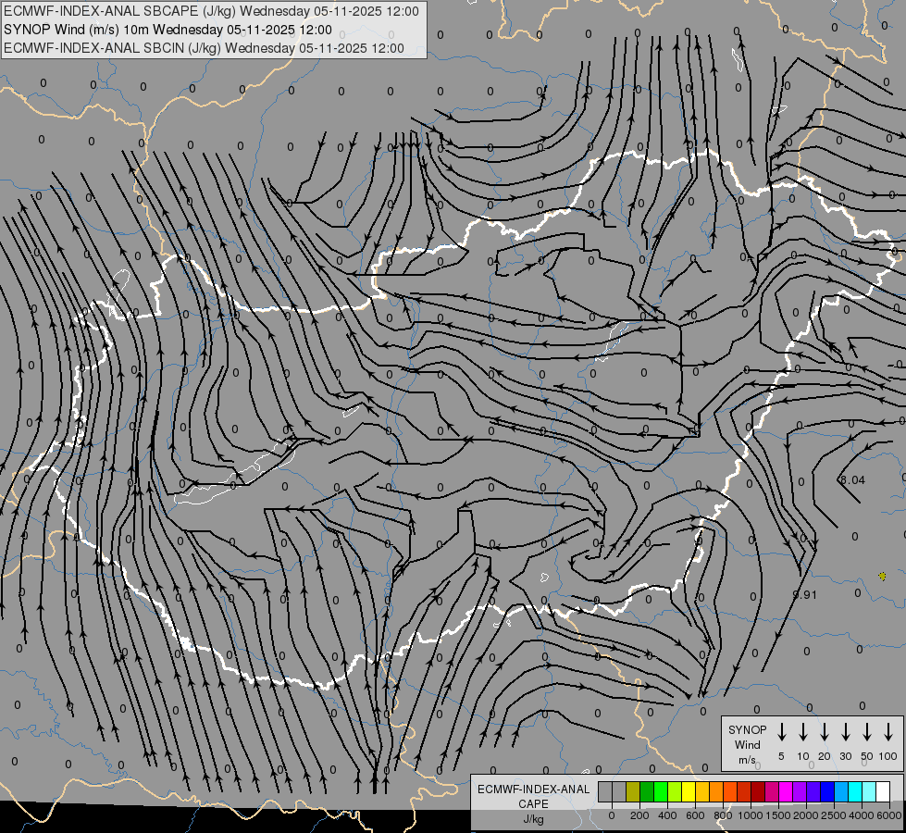Click the SYNOP Wind 10m header line

(168, 30)
